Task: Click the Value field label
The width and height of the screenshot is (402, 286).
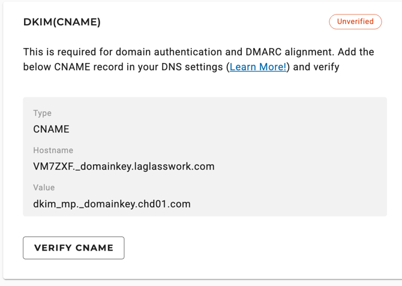Action: click(x=44, y=188)
